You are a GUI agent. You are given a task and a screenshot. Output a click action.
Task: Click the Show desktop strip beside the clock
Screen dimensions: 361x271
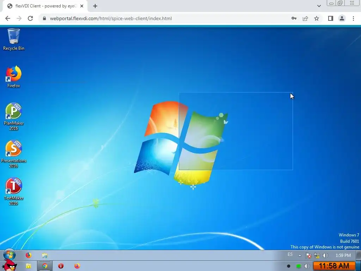tap(359, 255)
